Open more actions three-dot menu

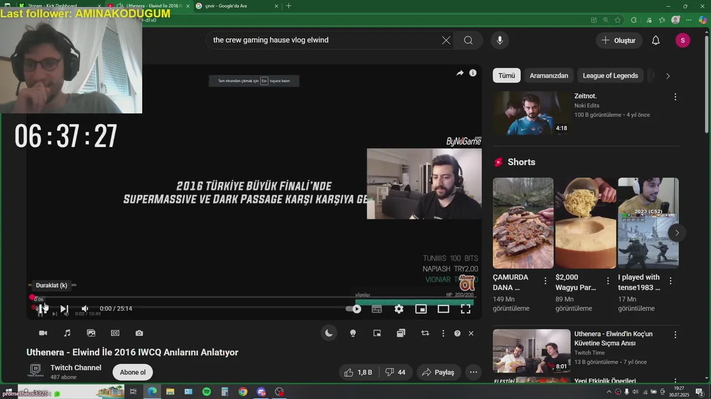(473, 372)
